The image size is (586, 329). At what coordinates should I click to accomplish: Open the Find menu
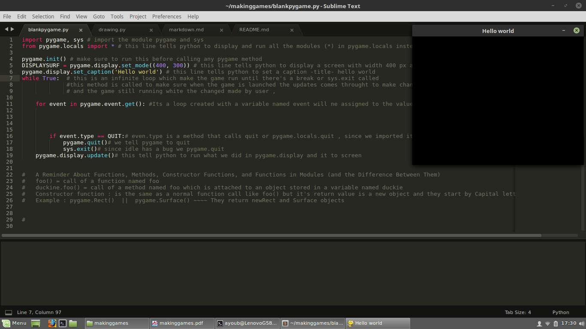click(65, 16)
